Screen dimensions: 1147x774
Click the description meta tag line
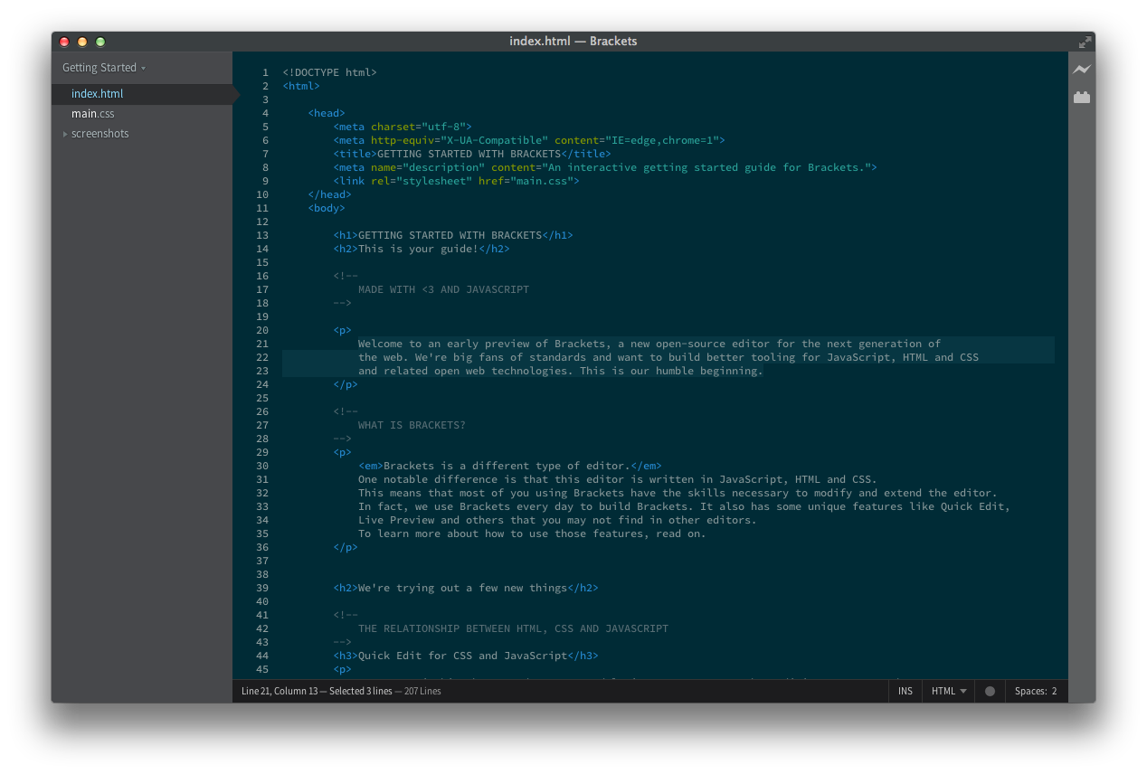click(605, 167)
